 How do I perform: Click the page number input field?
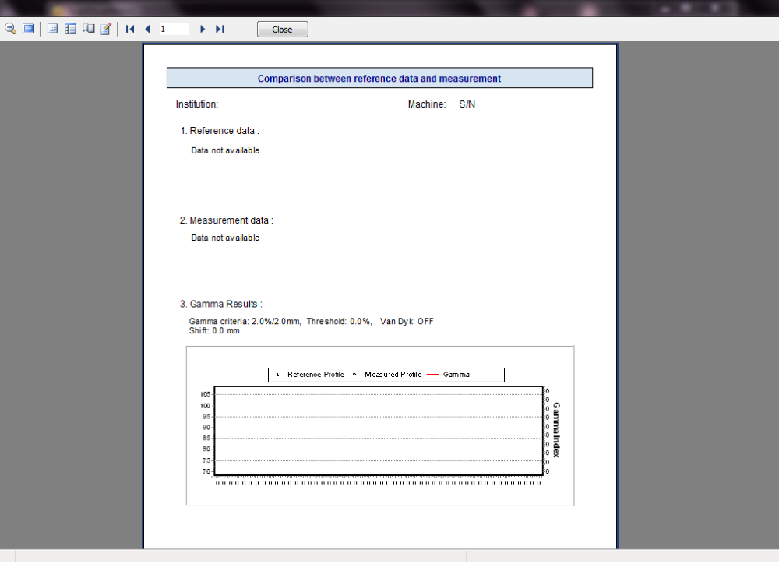click(x=174, y=29)
